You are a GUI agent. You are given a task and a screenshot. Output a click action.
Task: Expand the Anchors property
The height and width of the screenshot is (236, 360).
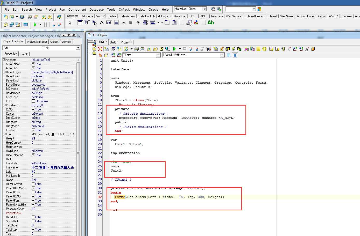click(x=4, y=60)
